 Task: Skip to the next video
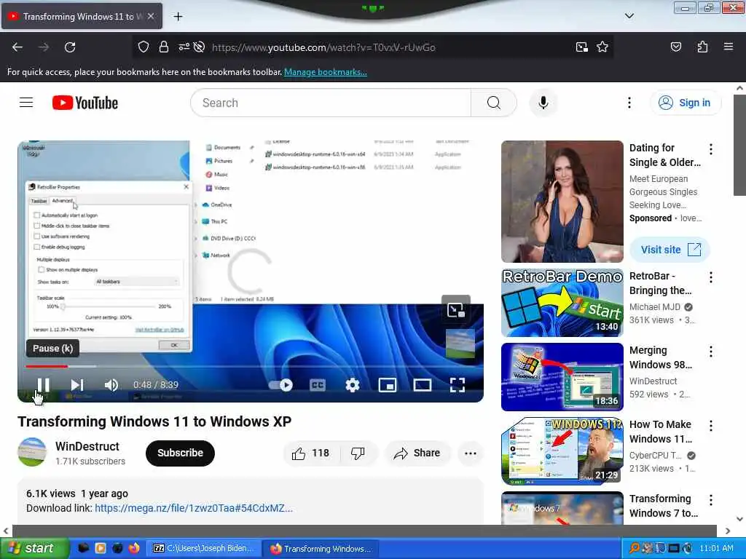[x=77, y=385]
